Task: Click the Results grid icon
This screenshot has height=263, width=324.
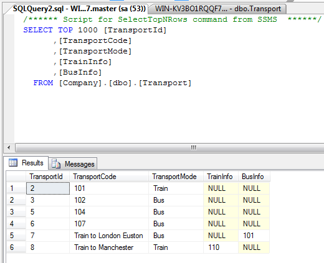Action: (x=13, y=163)
